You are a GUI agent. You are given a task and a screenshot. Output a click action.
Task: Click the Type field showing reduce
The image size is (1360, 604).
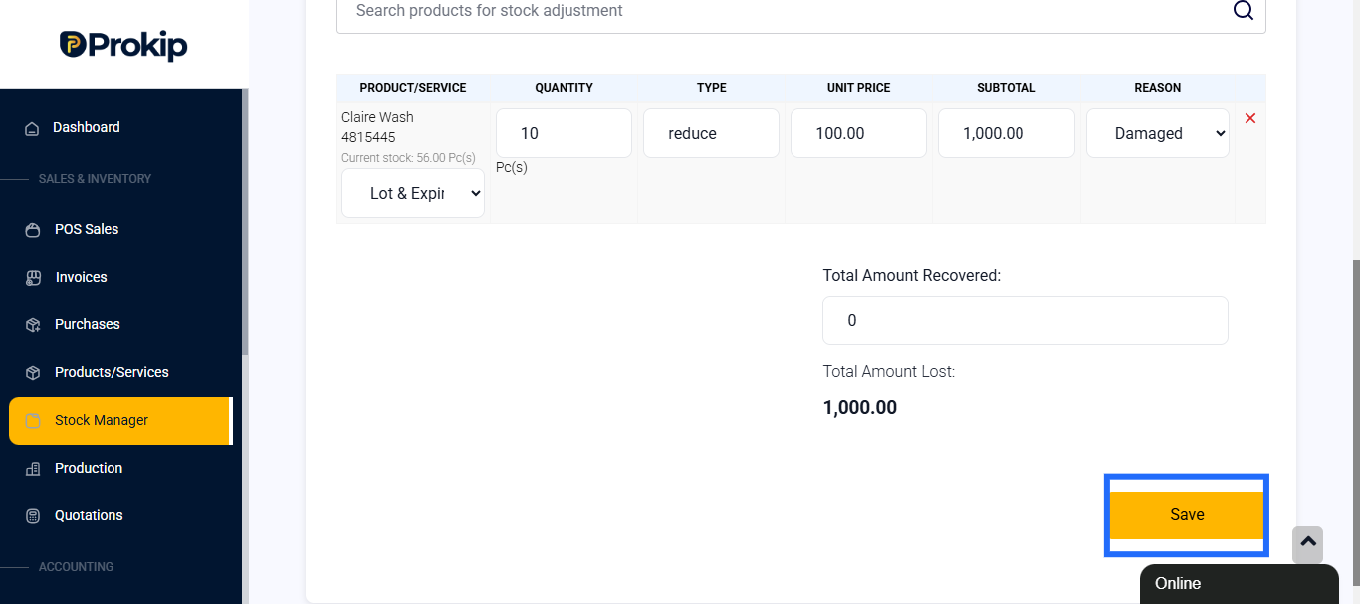pos(711,133)
